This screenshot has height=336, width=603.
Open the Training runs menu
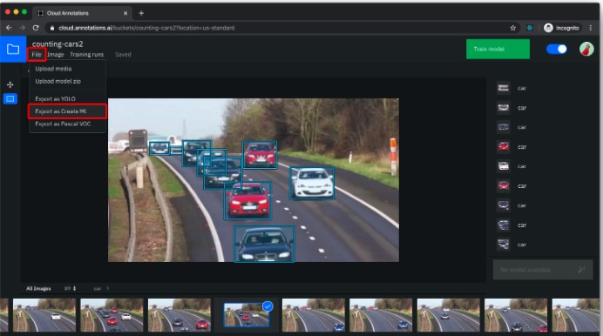pos(86,55)
